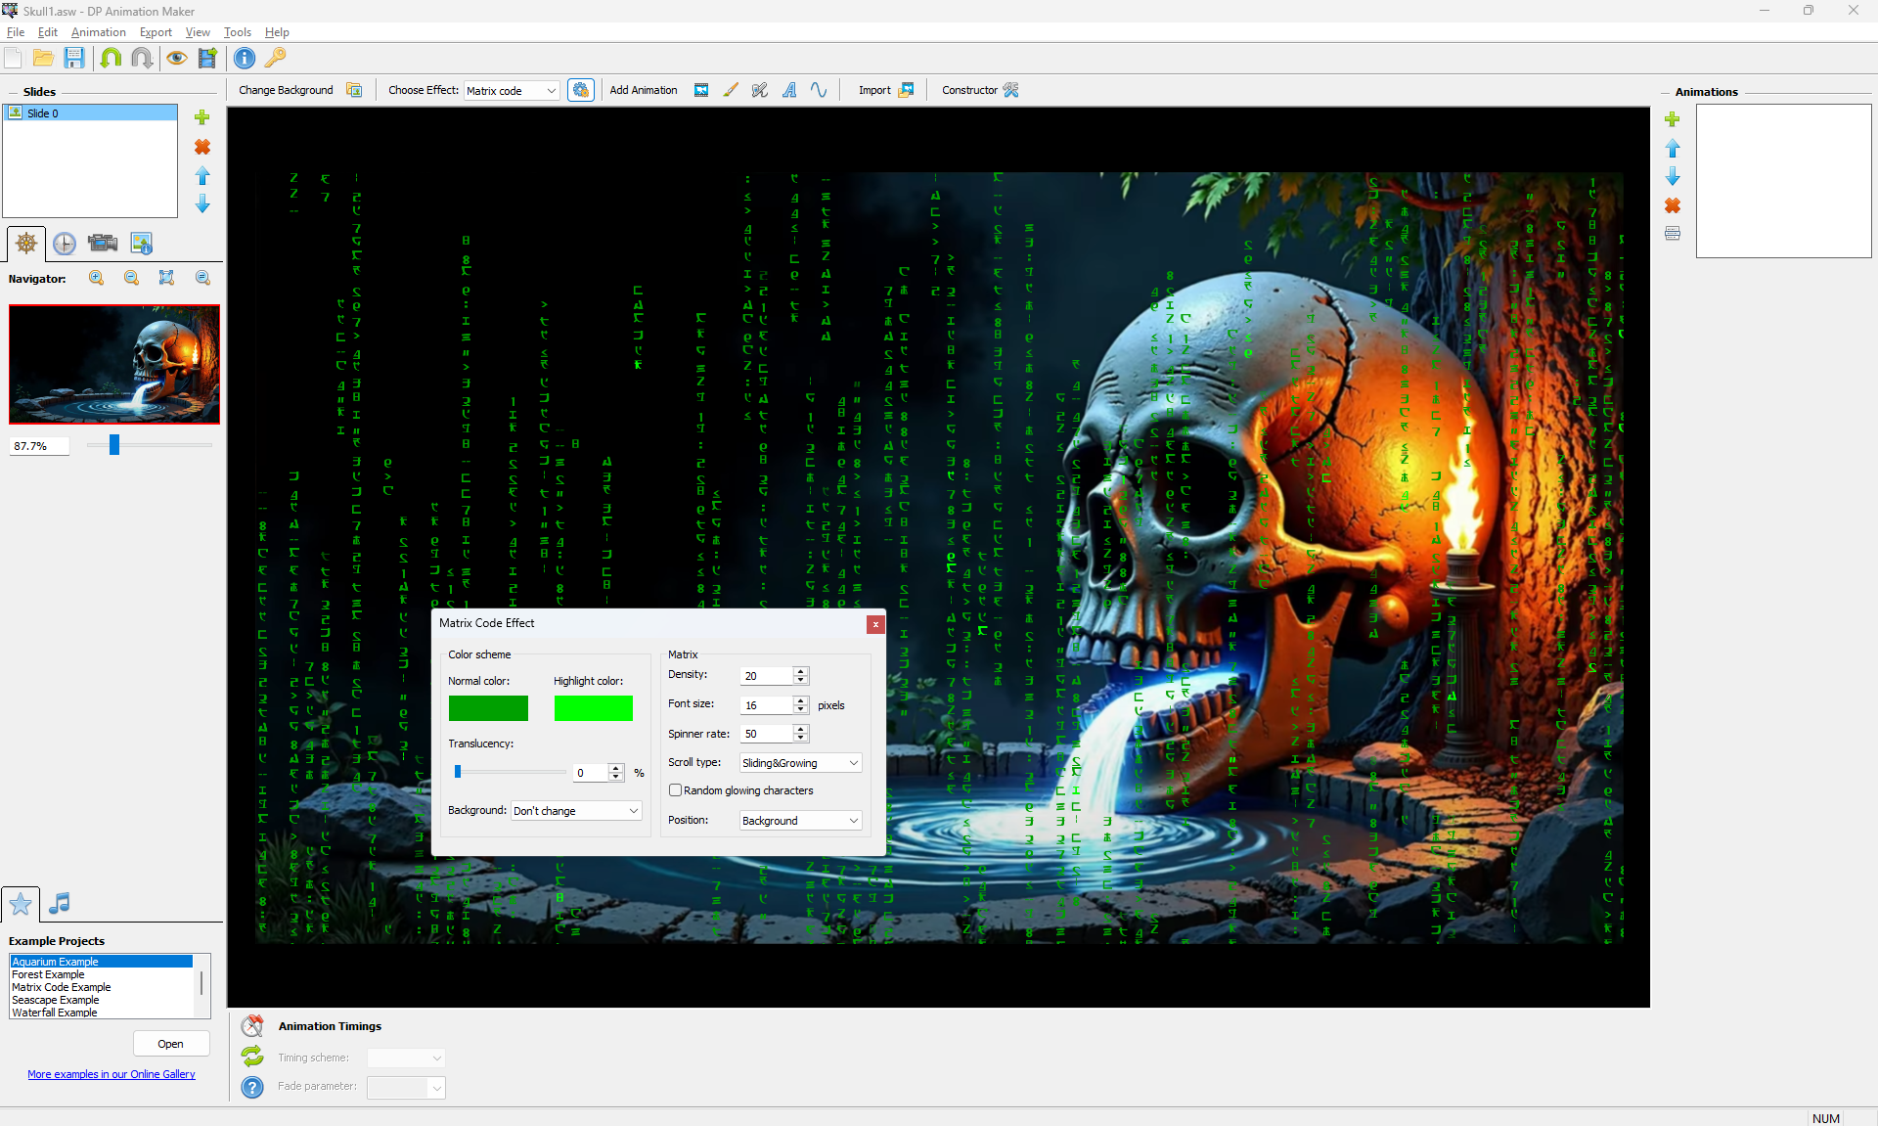Click the zoom in magnifier in Navigator
Viewport: 1878px width, 1126px height.
pos(96,278)
